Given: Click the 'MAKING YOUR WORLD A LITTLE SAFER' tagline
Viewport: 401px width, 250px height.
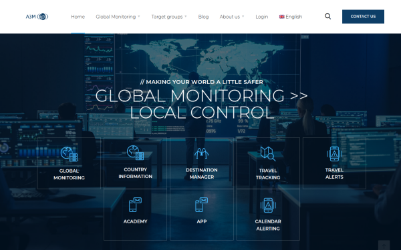Looking at the screenshot, I should click(202, 82).
